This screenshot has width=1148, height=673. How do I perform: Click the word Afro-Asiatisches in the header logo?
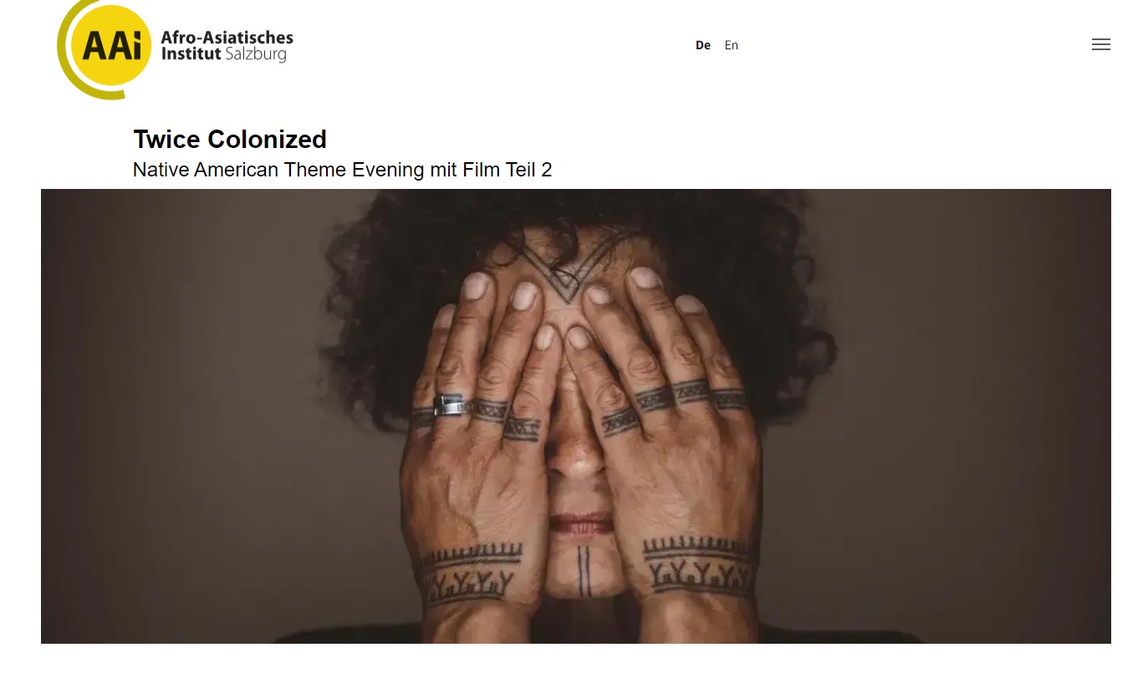pyautogui.click(x=227, y=38)
